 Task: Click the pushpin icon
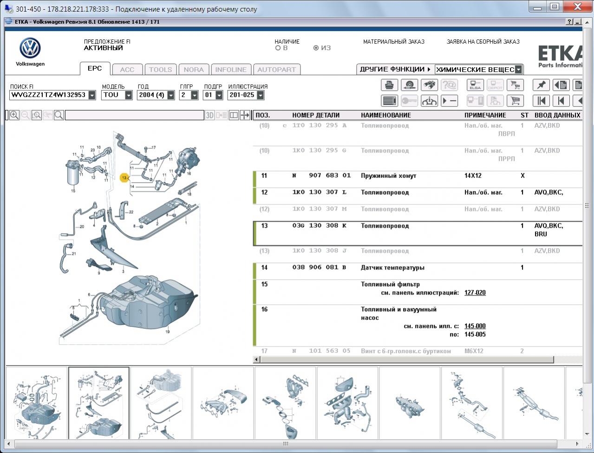[x=541, y=85]
